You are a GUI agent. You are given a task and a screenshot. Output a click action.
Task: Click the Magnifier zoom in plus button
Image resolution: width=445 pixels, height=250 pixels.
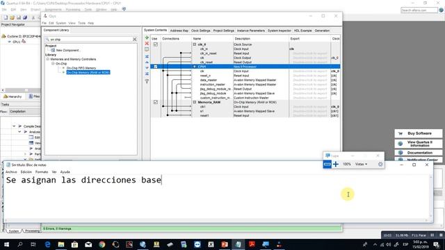click(336, 164)
